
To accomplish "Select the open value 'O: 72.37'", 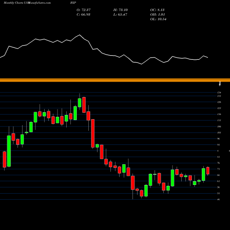I will 84,10.
